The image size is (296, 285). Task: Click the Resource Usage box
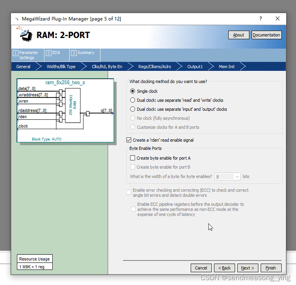tap(35, 262)
